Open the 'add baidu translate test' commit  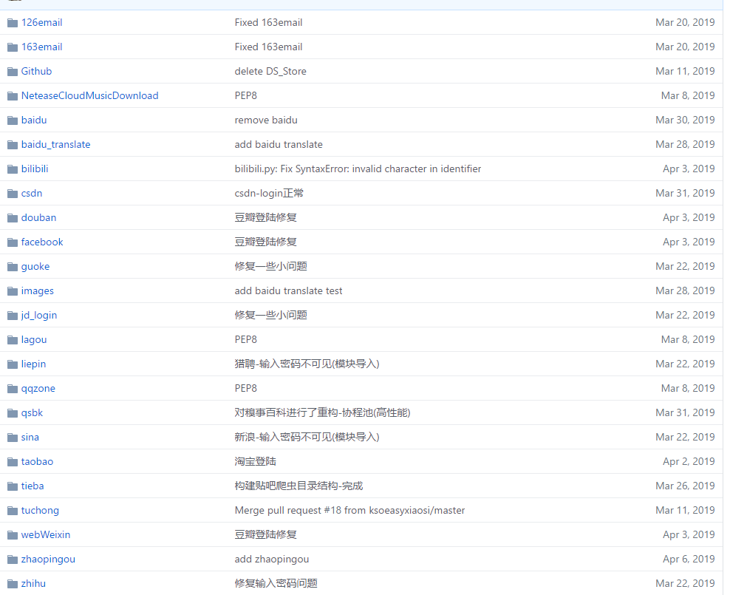pos(288,290)
